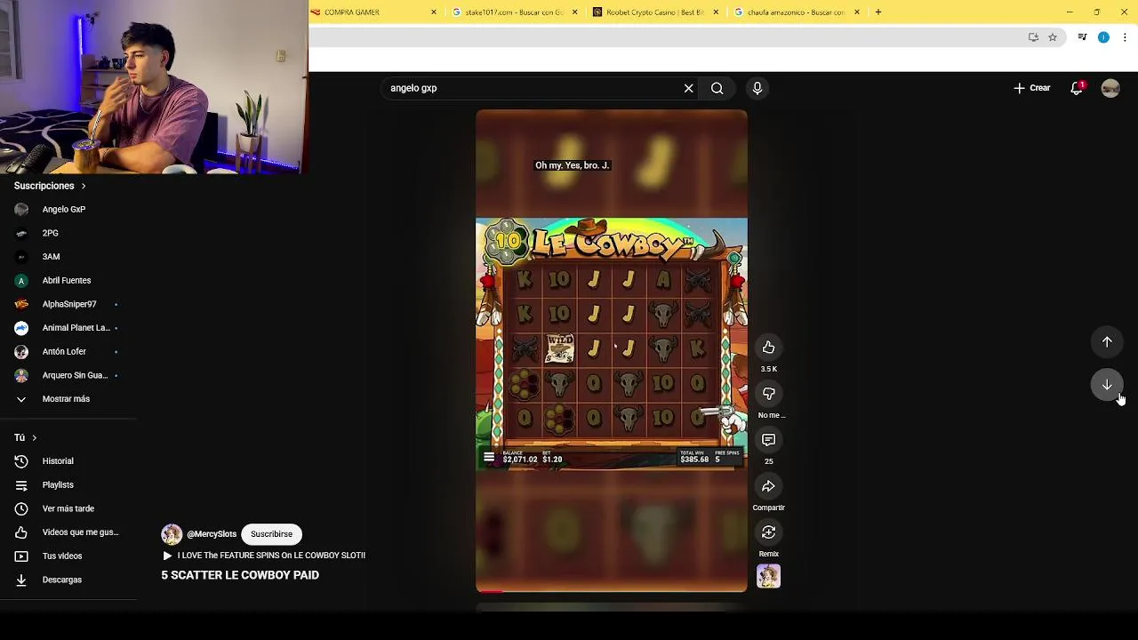
Task: Click the magnifier search button
Action: coord(717,88)
